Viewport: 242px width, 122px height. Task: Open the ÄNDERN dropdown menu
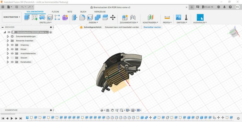(93, 22)
